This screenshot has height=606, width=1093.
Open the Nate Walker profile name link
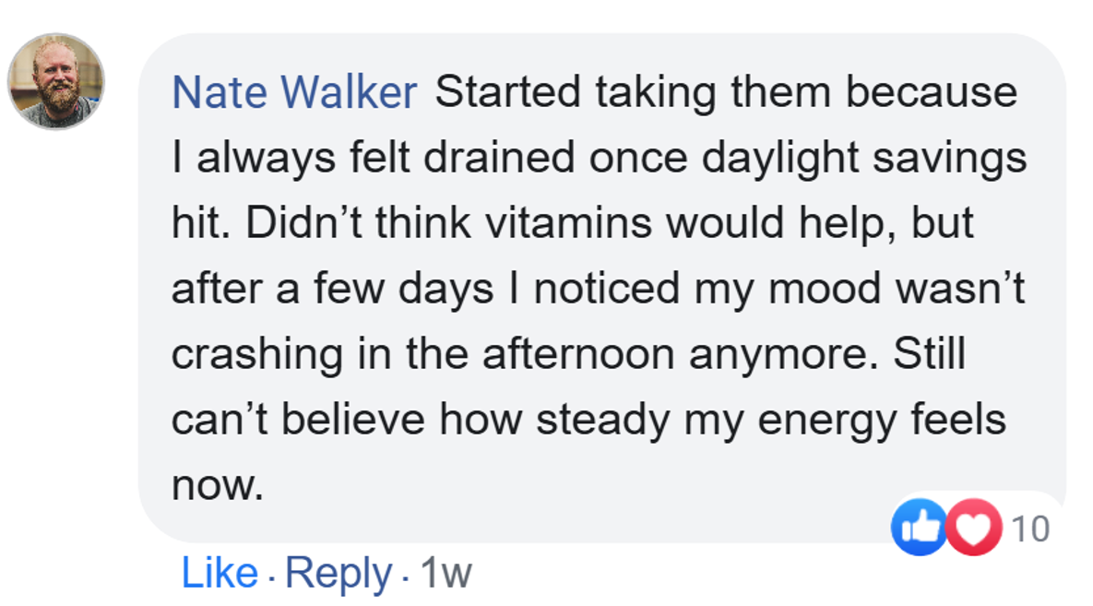[294, 93]
